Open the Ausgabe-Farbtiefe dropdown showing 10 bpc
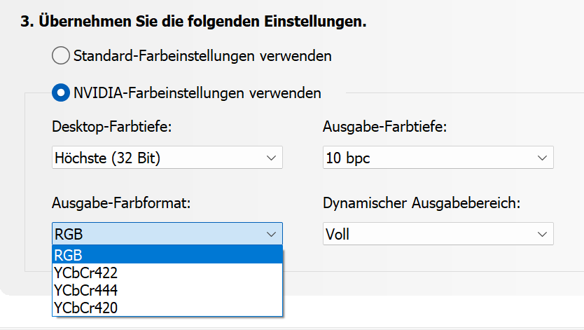584x330 pixels. click(438, 158)
